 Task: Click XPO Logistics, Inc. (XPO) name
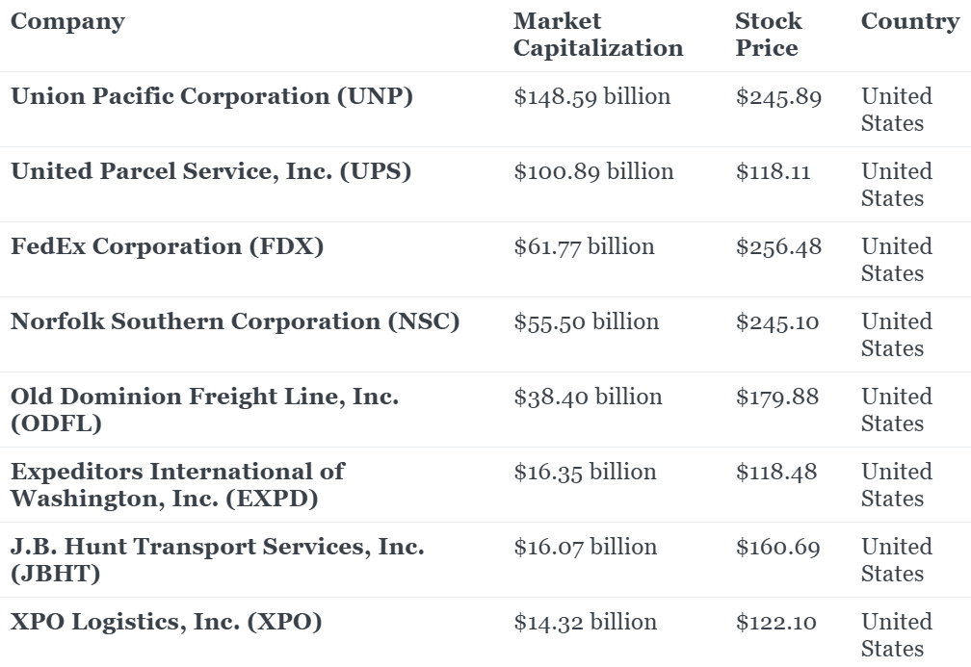click(166, 622)
